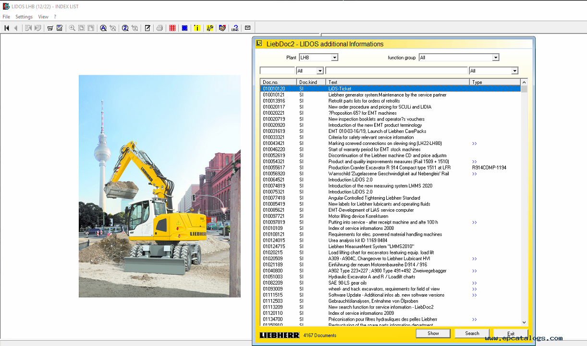Click the go-to-first-record navigation arrow
Viewport: 587px width, 346px height.
[x=6, y=28]
